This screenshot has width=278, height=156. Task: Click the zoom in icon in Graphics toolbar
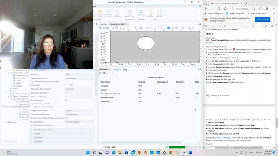coord(100,28)
